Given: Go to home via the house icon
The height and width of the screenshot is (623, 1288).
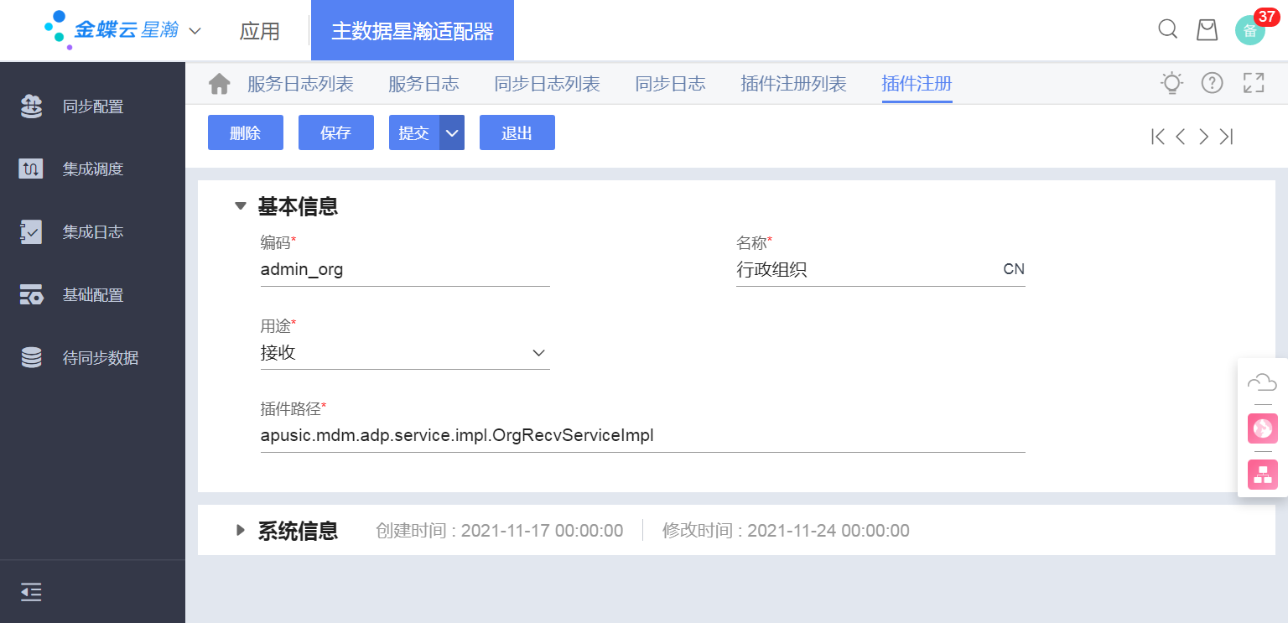Looking at the screenshot, I should 219,84.
